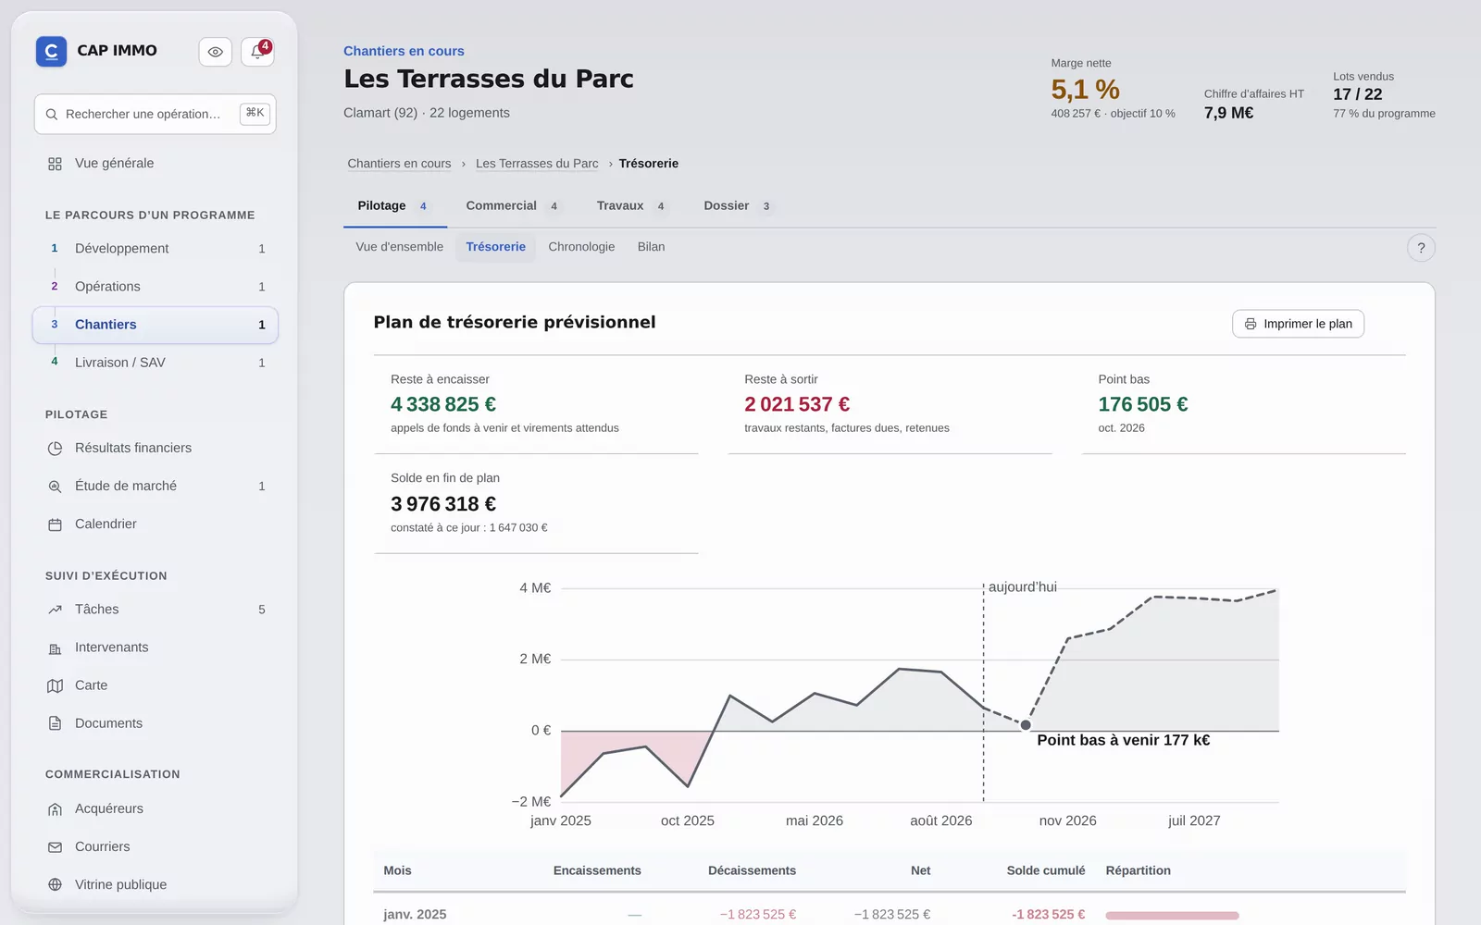Open the Carte map icon

point(55,685)
